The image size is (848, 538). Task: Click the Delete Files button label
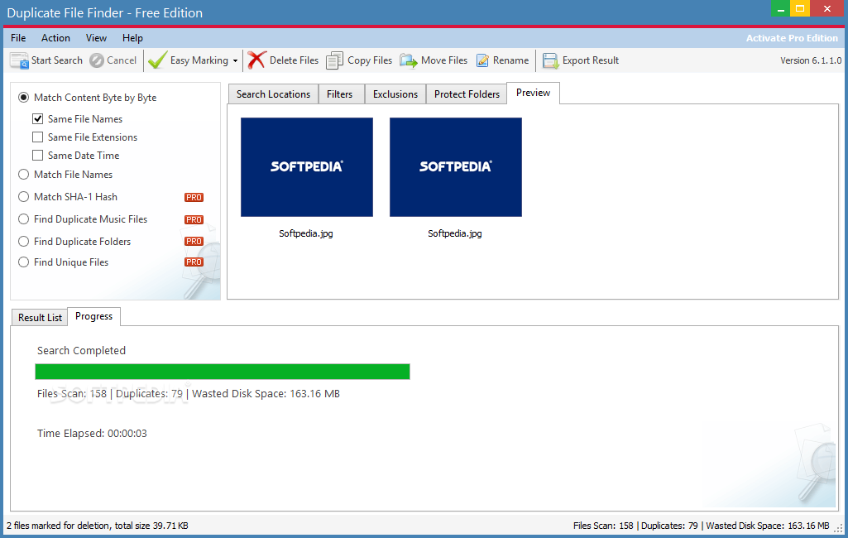pyautogui.click(x=295, y=60)
